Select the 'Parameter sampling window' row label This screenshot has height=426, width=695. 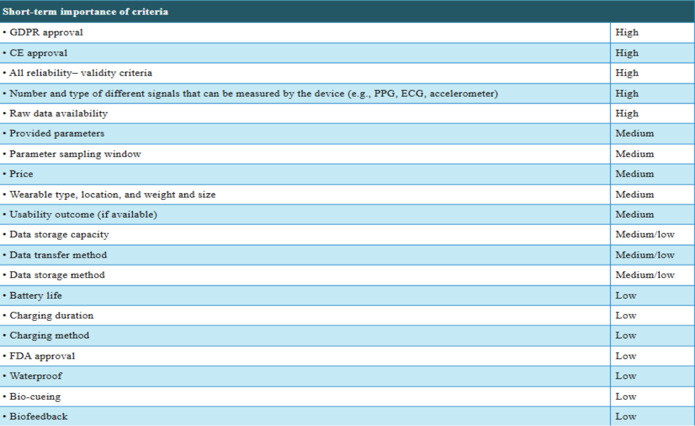click(x=75, y=154)
